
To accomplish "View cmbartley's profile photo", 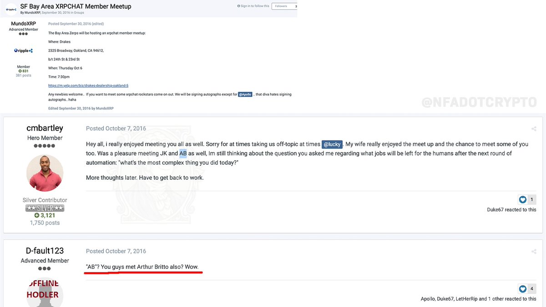I will [x=45, y=173].
